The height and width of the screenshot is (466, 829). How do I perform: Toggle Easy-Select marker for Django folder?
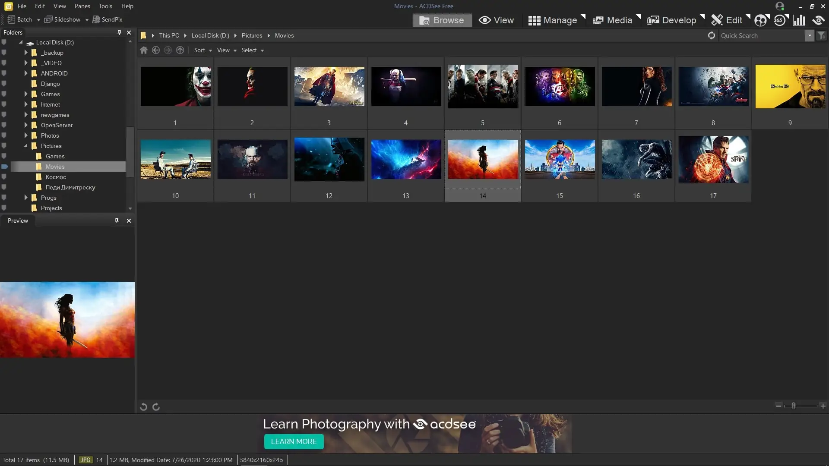coord(4,84)
